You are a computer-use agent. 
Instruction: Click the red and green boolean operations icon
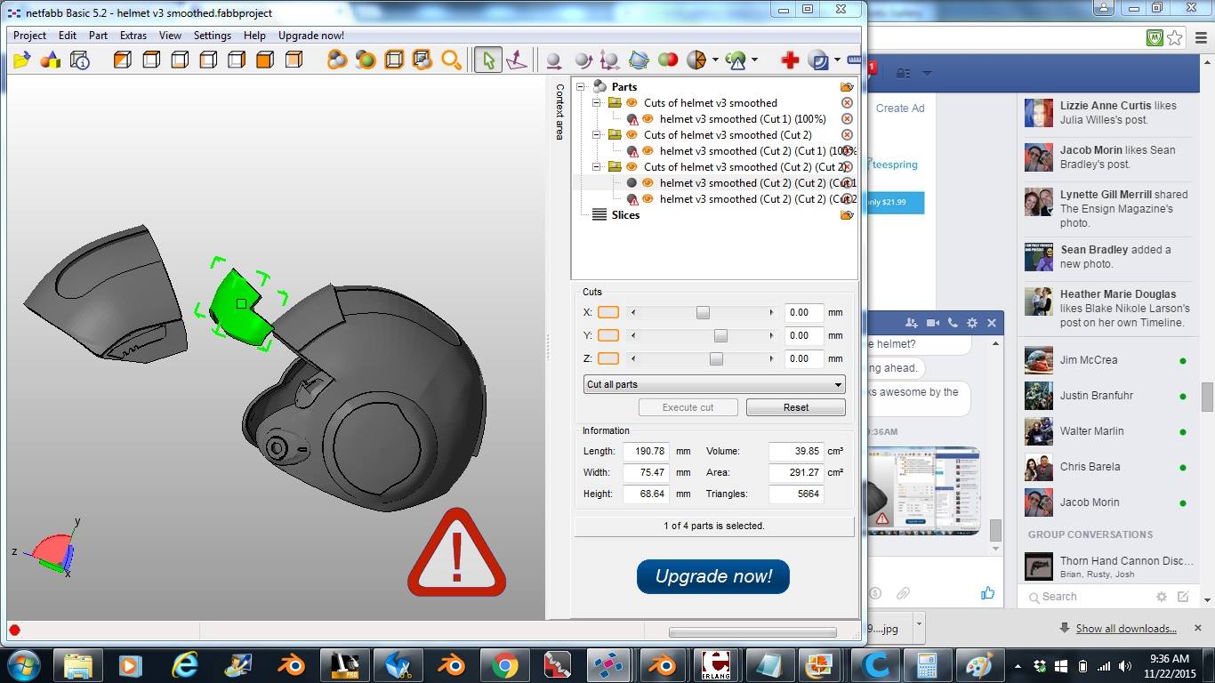(668, 60)
